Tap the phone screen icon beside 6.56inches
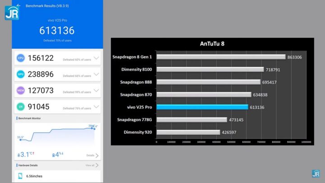325x183 pixels. click(x=20, y=176)
